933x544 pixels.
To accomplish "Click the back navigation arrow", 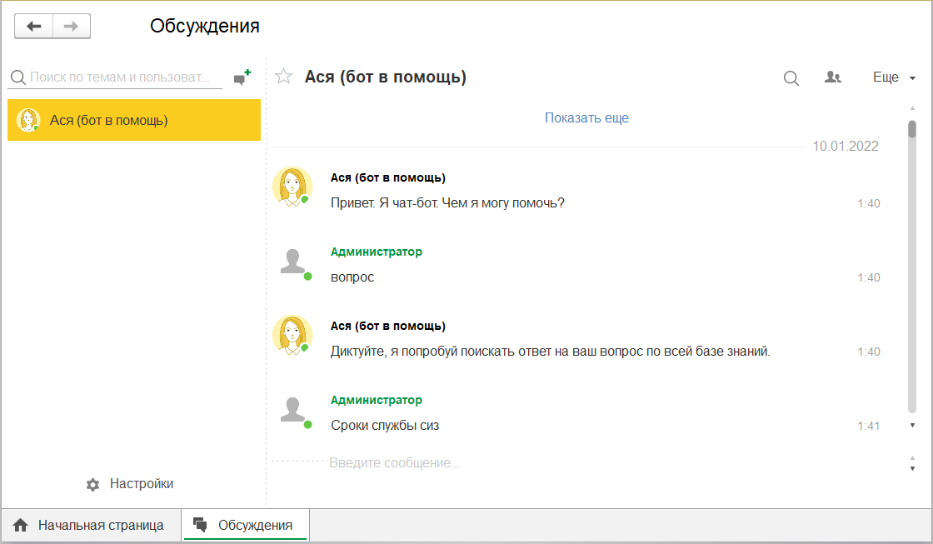I will 33,27.
